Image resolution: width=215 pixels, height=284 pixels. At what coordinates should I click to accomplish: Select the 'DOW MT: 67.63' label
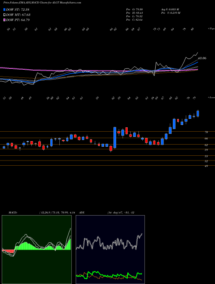click(x=18, y=15)
